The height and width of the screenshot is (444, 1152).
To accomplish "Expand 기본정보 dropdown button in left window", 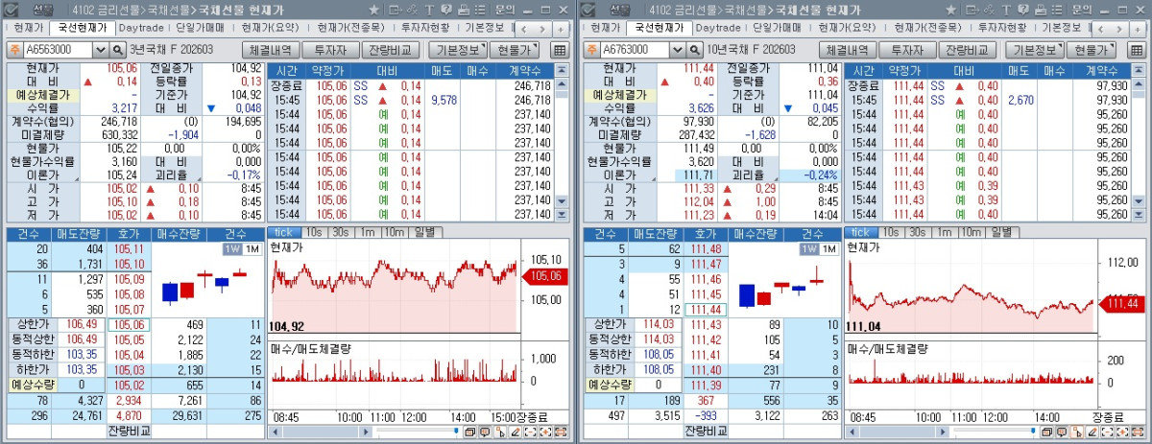I will pos(457,50).
